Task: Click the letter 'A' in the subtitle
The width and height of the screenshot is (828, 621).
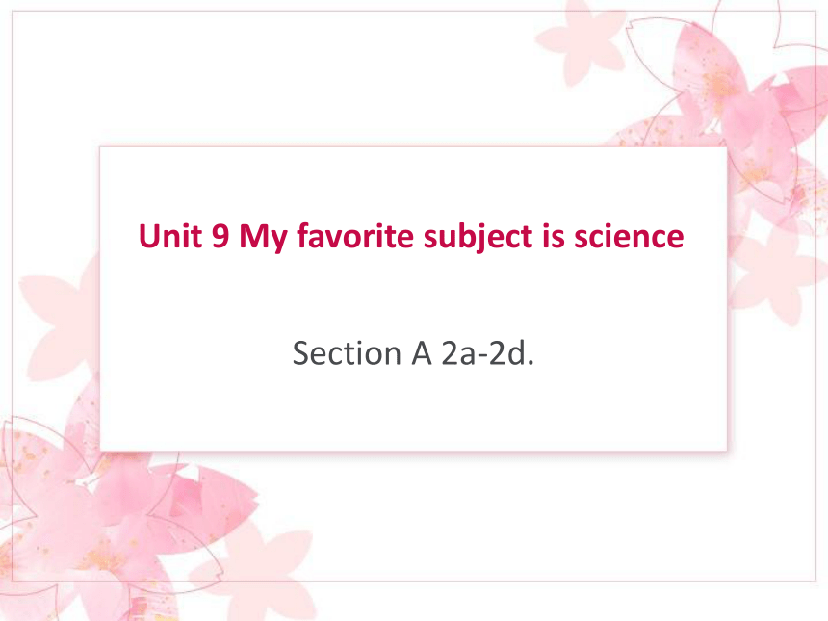Action: (422, 352)
